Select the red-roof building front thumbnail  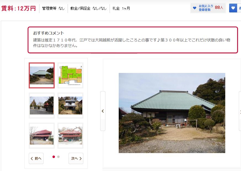(x=70, y=136)
